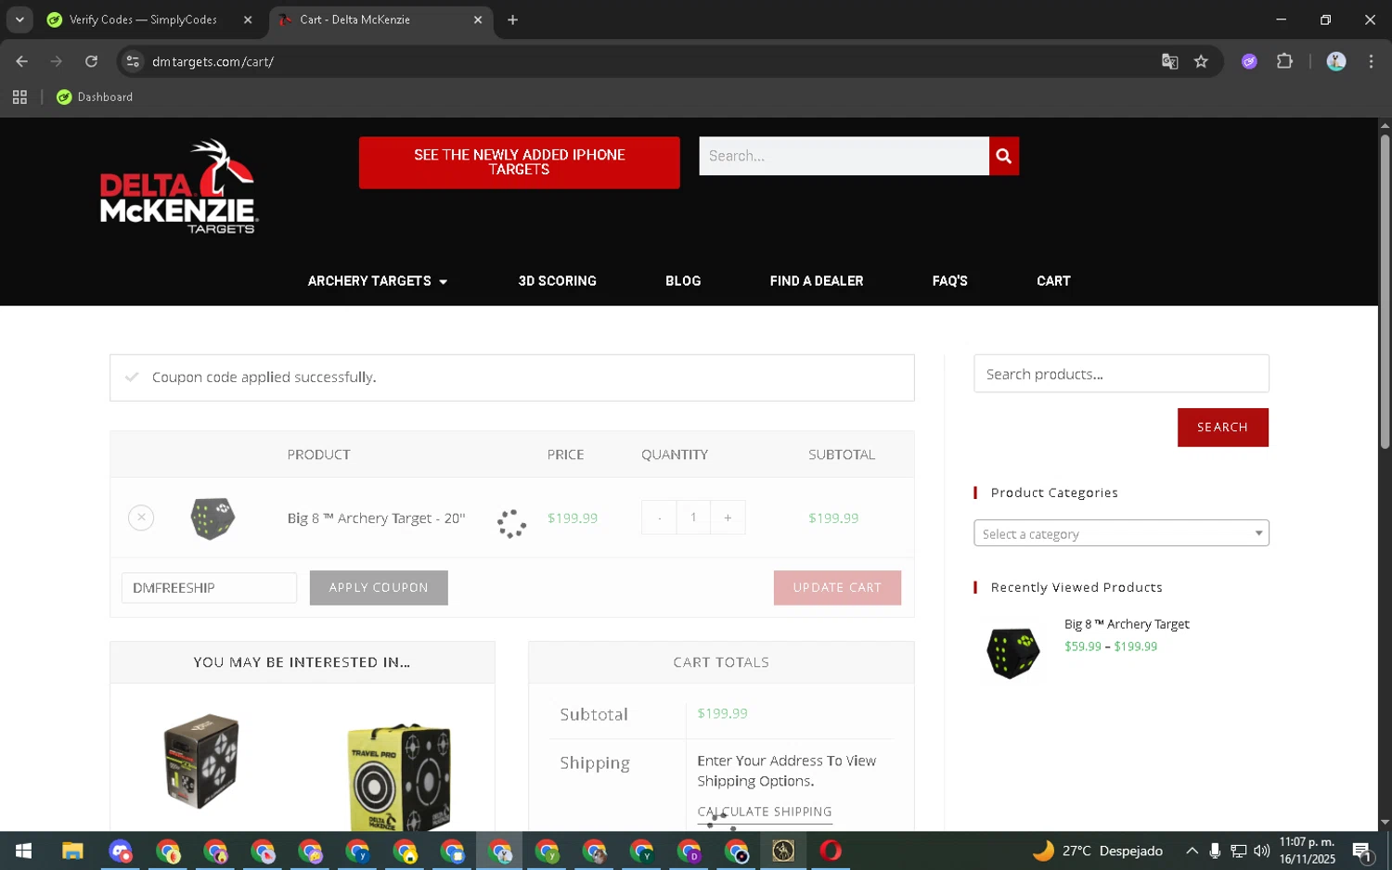Open the Calculate Shipping link

tap(765, 812)
